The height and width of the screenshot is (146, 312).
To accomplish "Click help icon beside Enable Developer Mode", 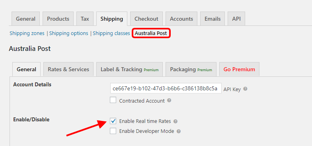I will (x=179, y=131).
